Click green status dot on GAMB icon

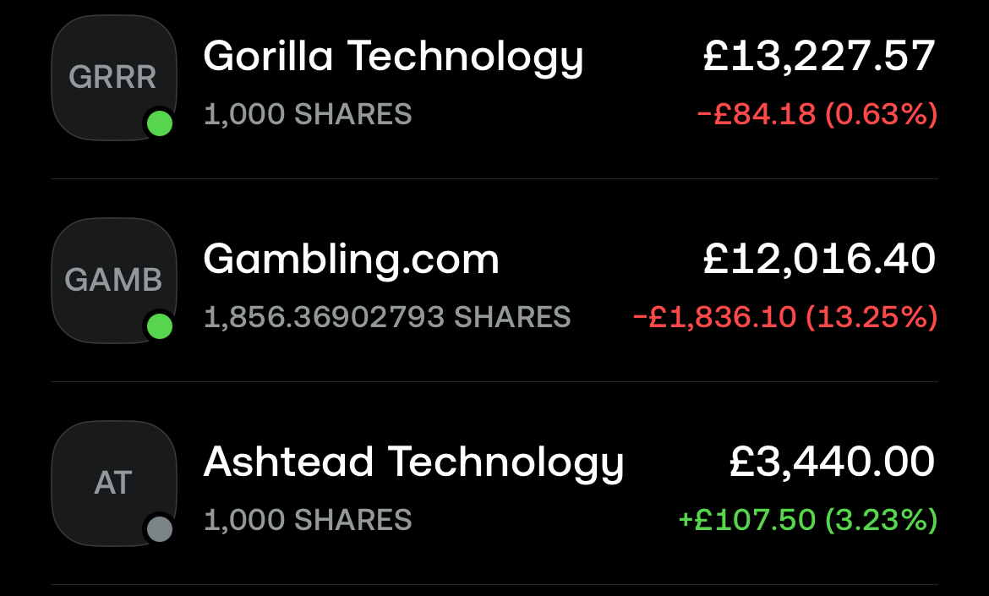point(160,327)
